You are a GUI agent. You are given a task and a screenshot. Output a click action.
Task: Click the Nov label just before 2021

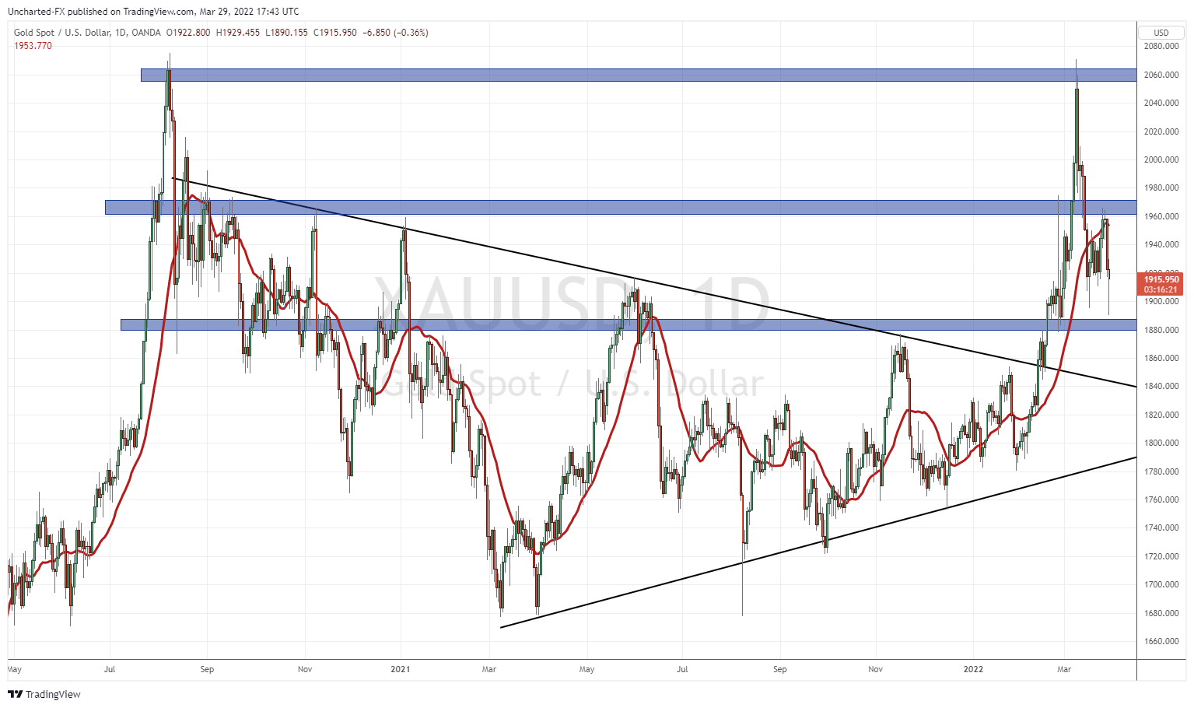pyautogui.click(x=305, y=669)
